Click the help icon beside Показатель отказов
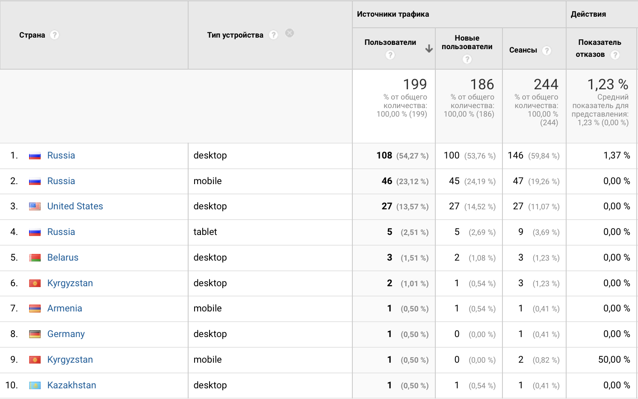This screenshot has height=399, width=638. pyautogui.click(x=615, y=55)
